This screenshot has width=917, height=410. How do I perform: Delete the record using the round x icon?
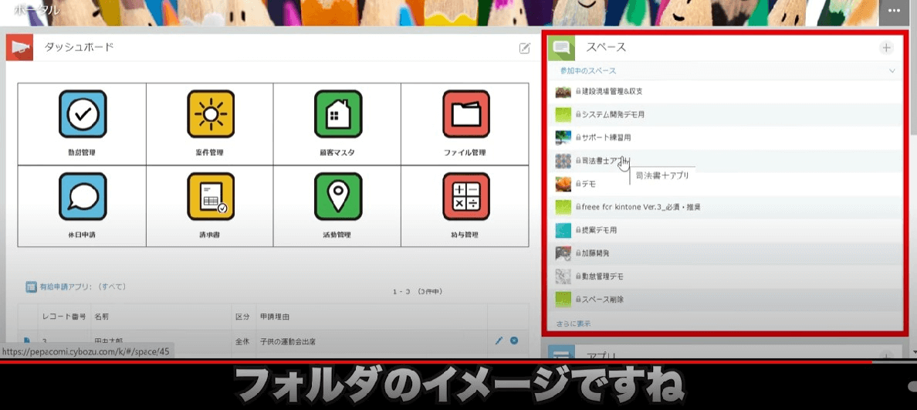[514, 341]
